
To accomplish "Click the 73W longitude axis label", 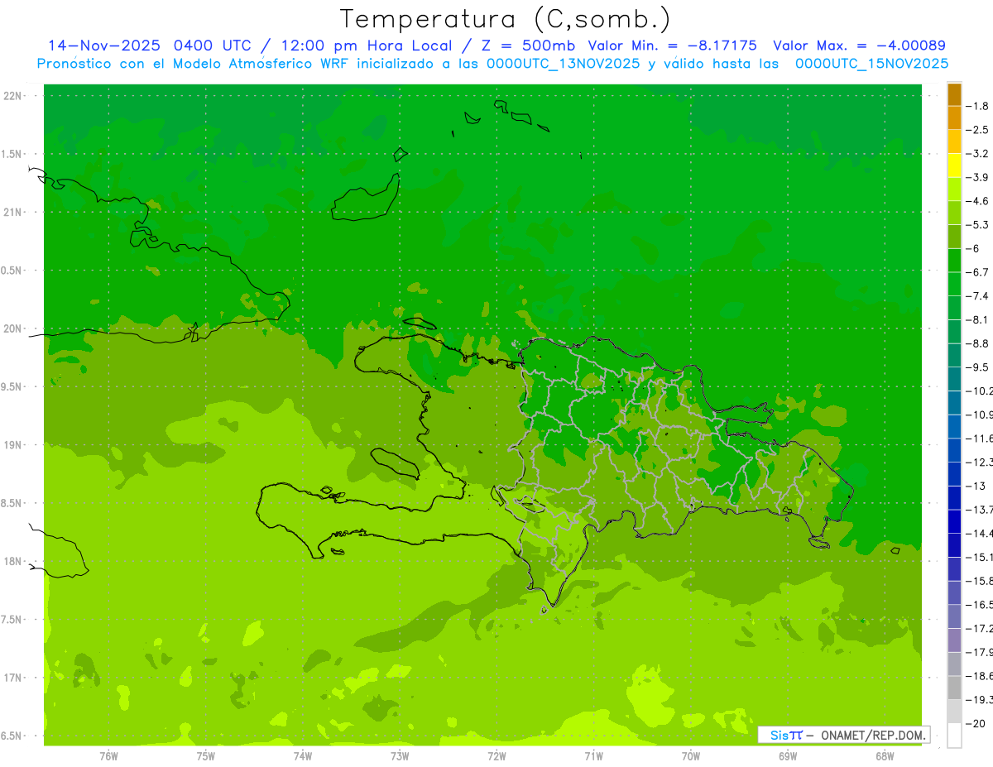I will 400,756.
